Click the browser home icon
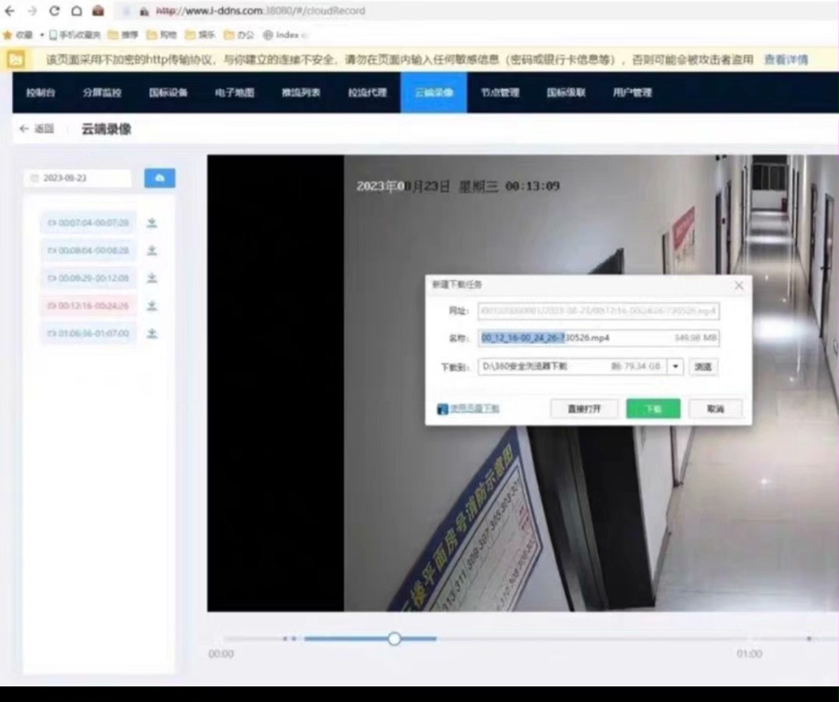This screenshot has width=839, height=702. 76,11
